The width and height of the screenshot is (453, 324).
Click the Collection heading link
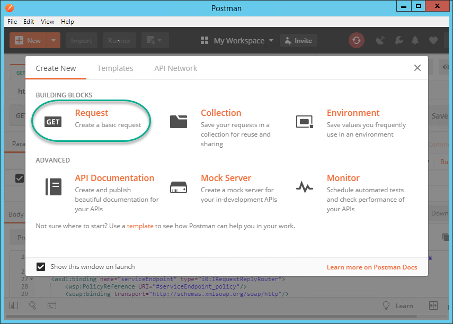pos(221,113)
